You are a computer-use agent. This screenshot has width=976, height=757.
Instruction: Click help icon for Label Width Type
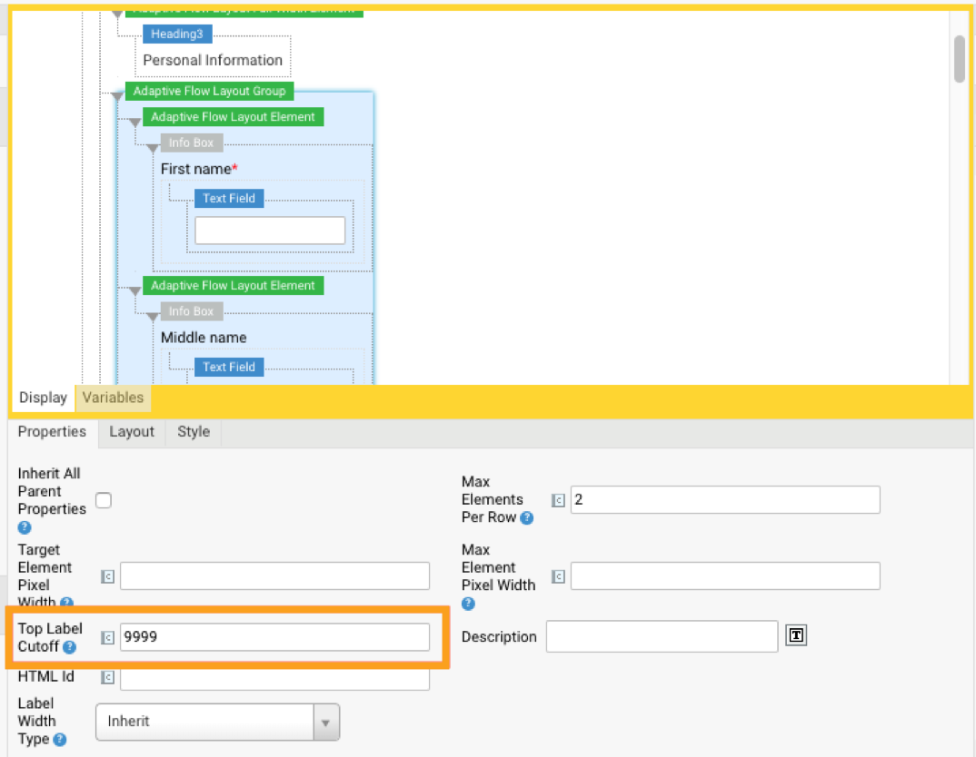60,740
